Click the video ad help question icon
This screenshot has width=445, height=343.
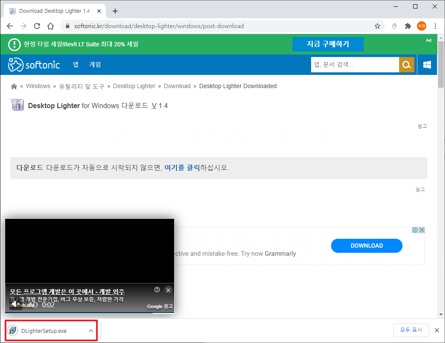157,289
